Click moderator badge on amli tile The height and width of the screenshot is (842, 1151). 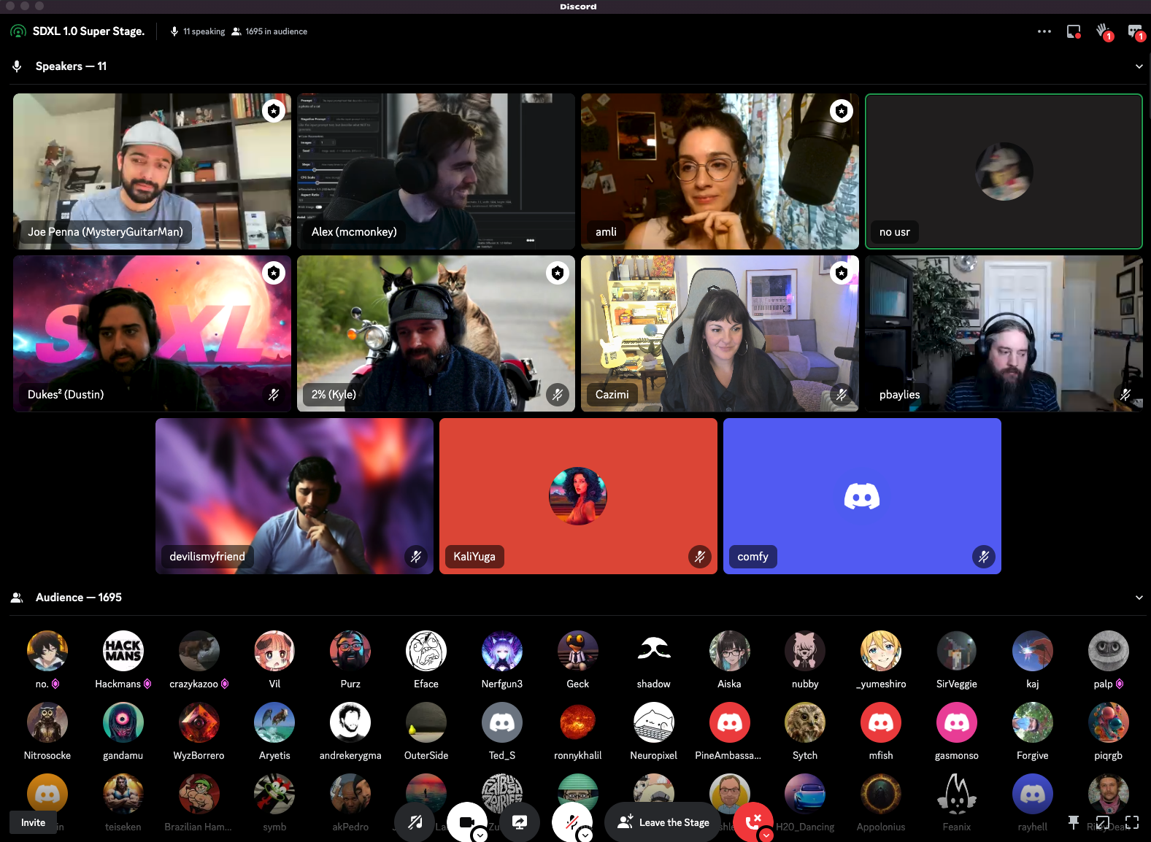tap(842, 111)
